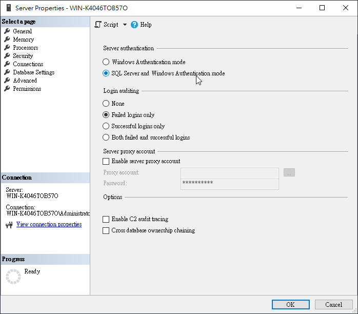Click the resize grip at dialog corner
Screen dimensions: 358x314
point(355,311)
